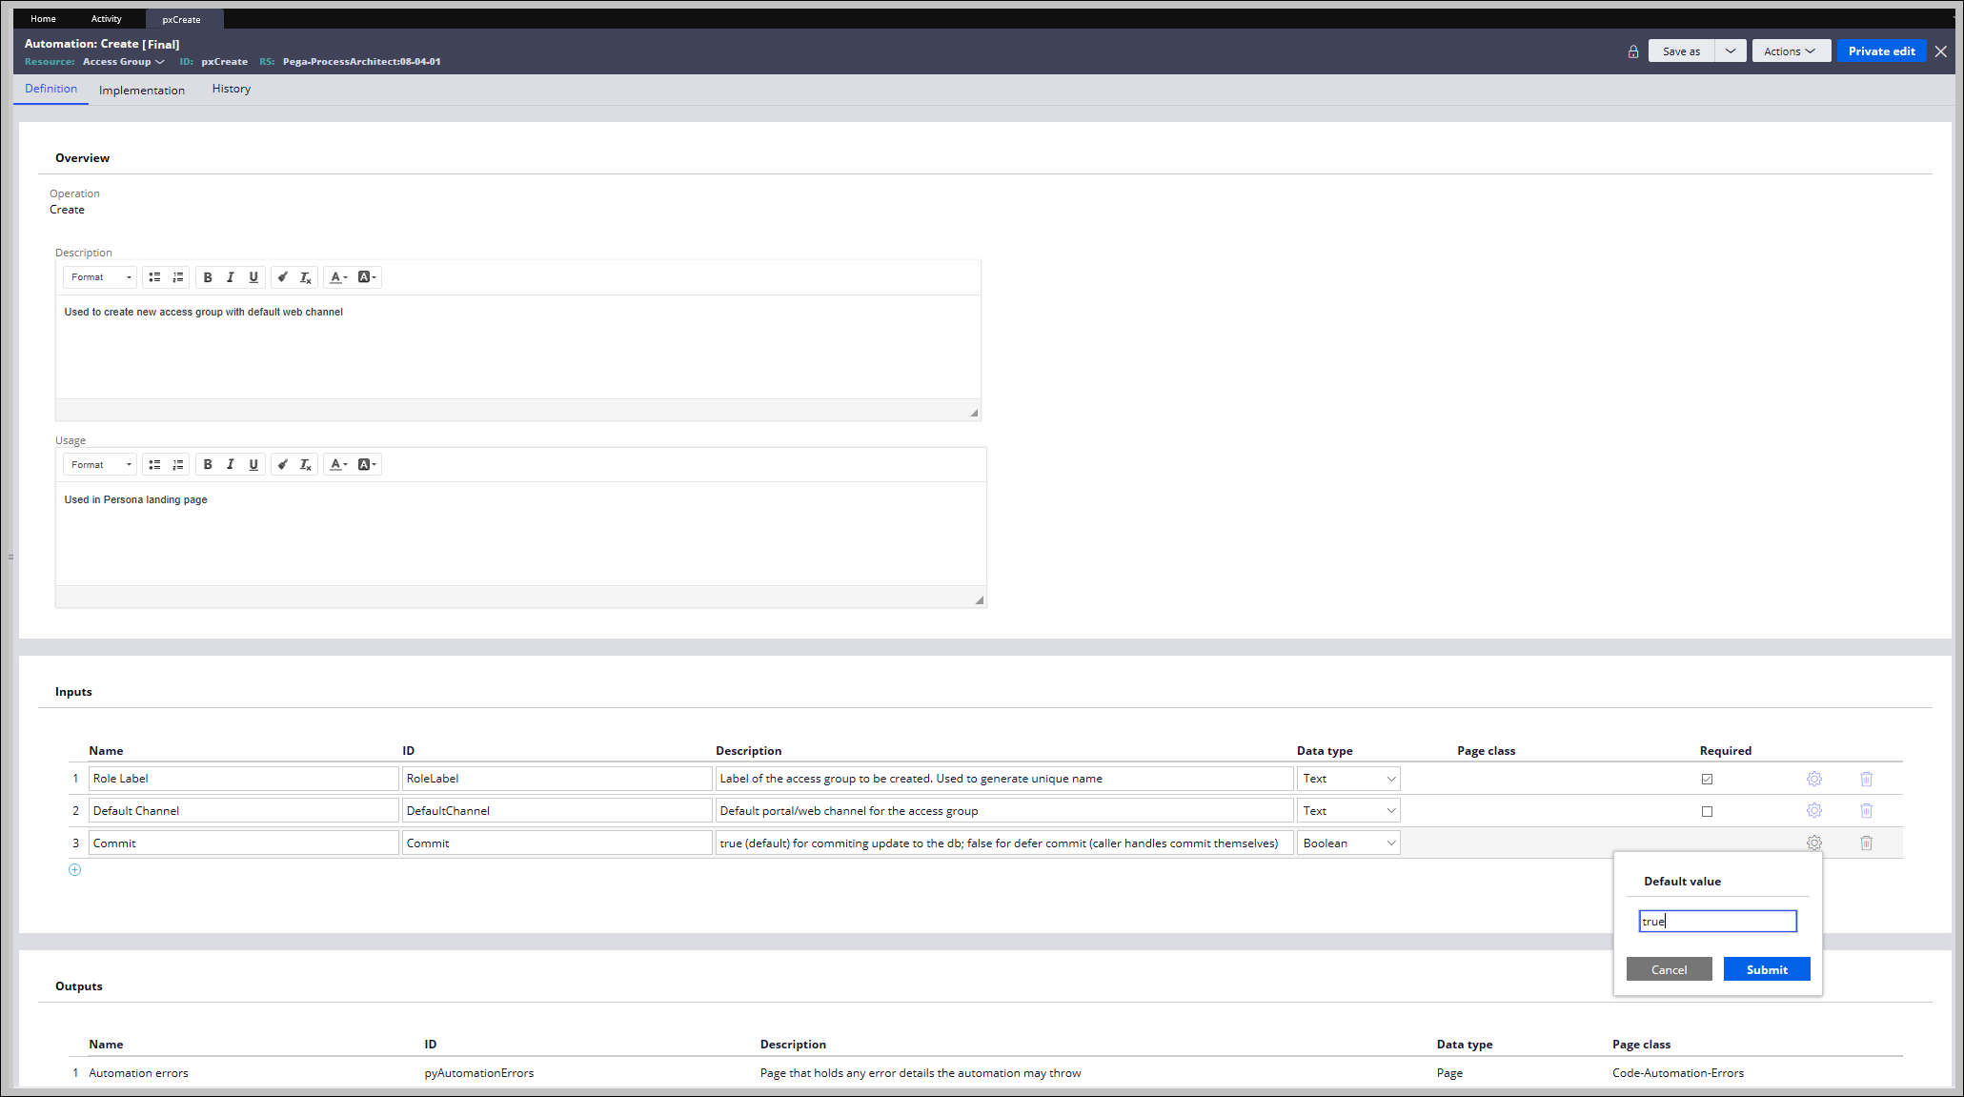Submit the default value popup
The image size is (1964, 1097).
[x=1766, y=969]
